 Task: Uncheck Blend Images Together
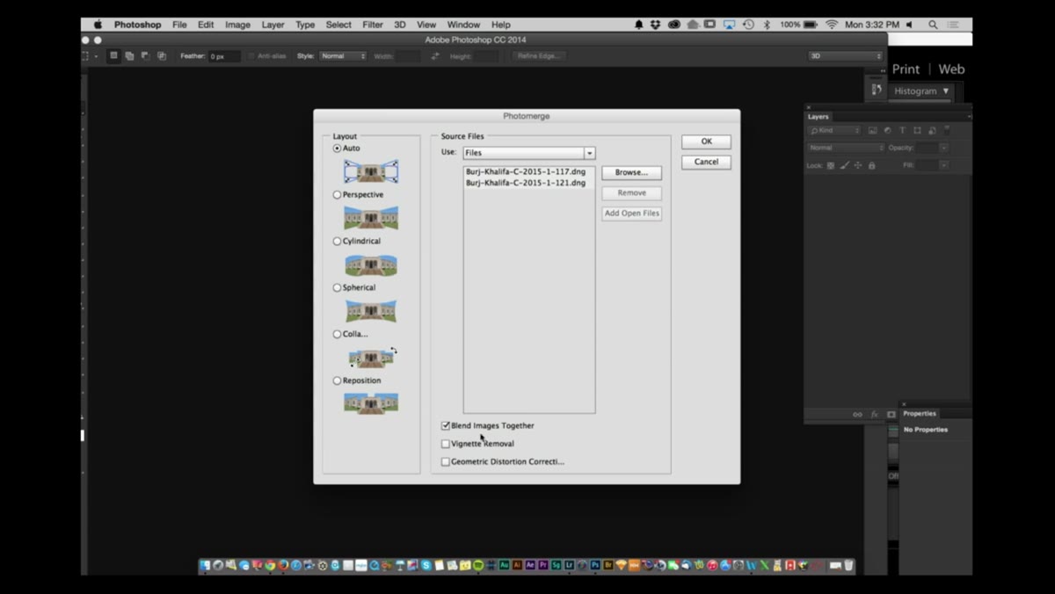pyautogui.click(x=446, y=425)
